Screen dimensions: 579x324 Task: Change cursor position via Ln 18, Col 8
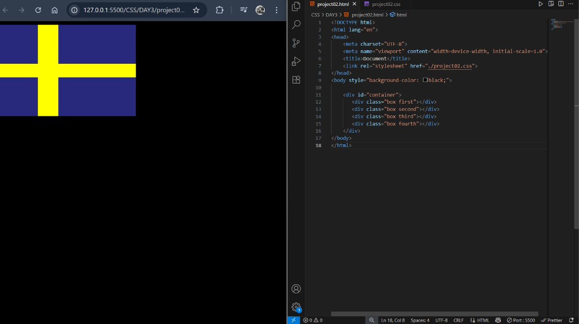click(393, 320)
